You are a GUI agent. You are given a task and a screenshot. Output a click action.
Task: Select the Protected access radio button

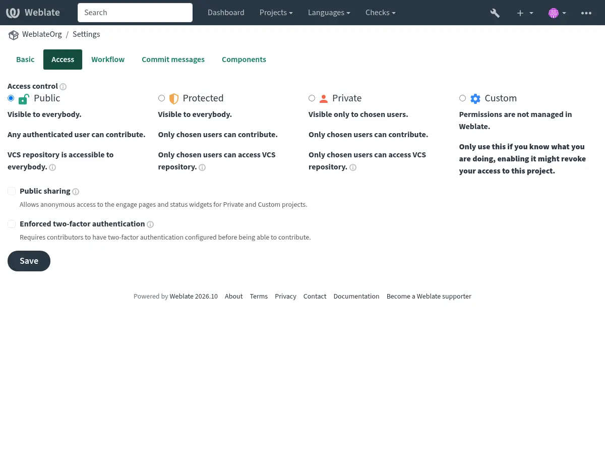pyautogui.click(x=161, y=98)
